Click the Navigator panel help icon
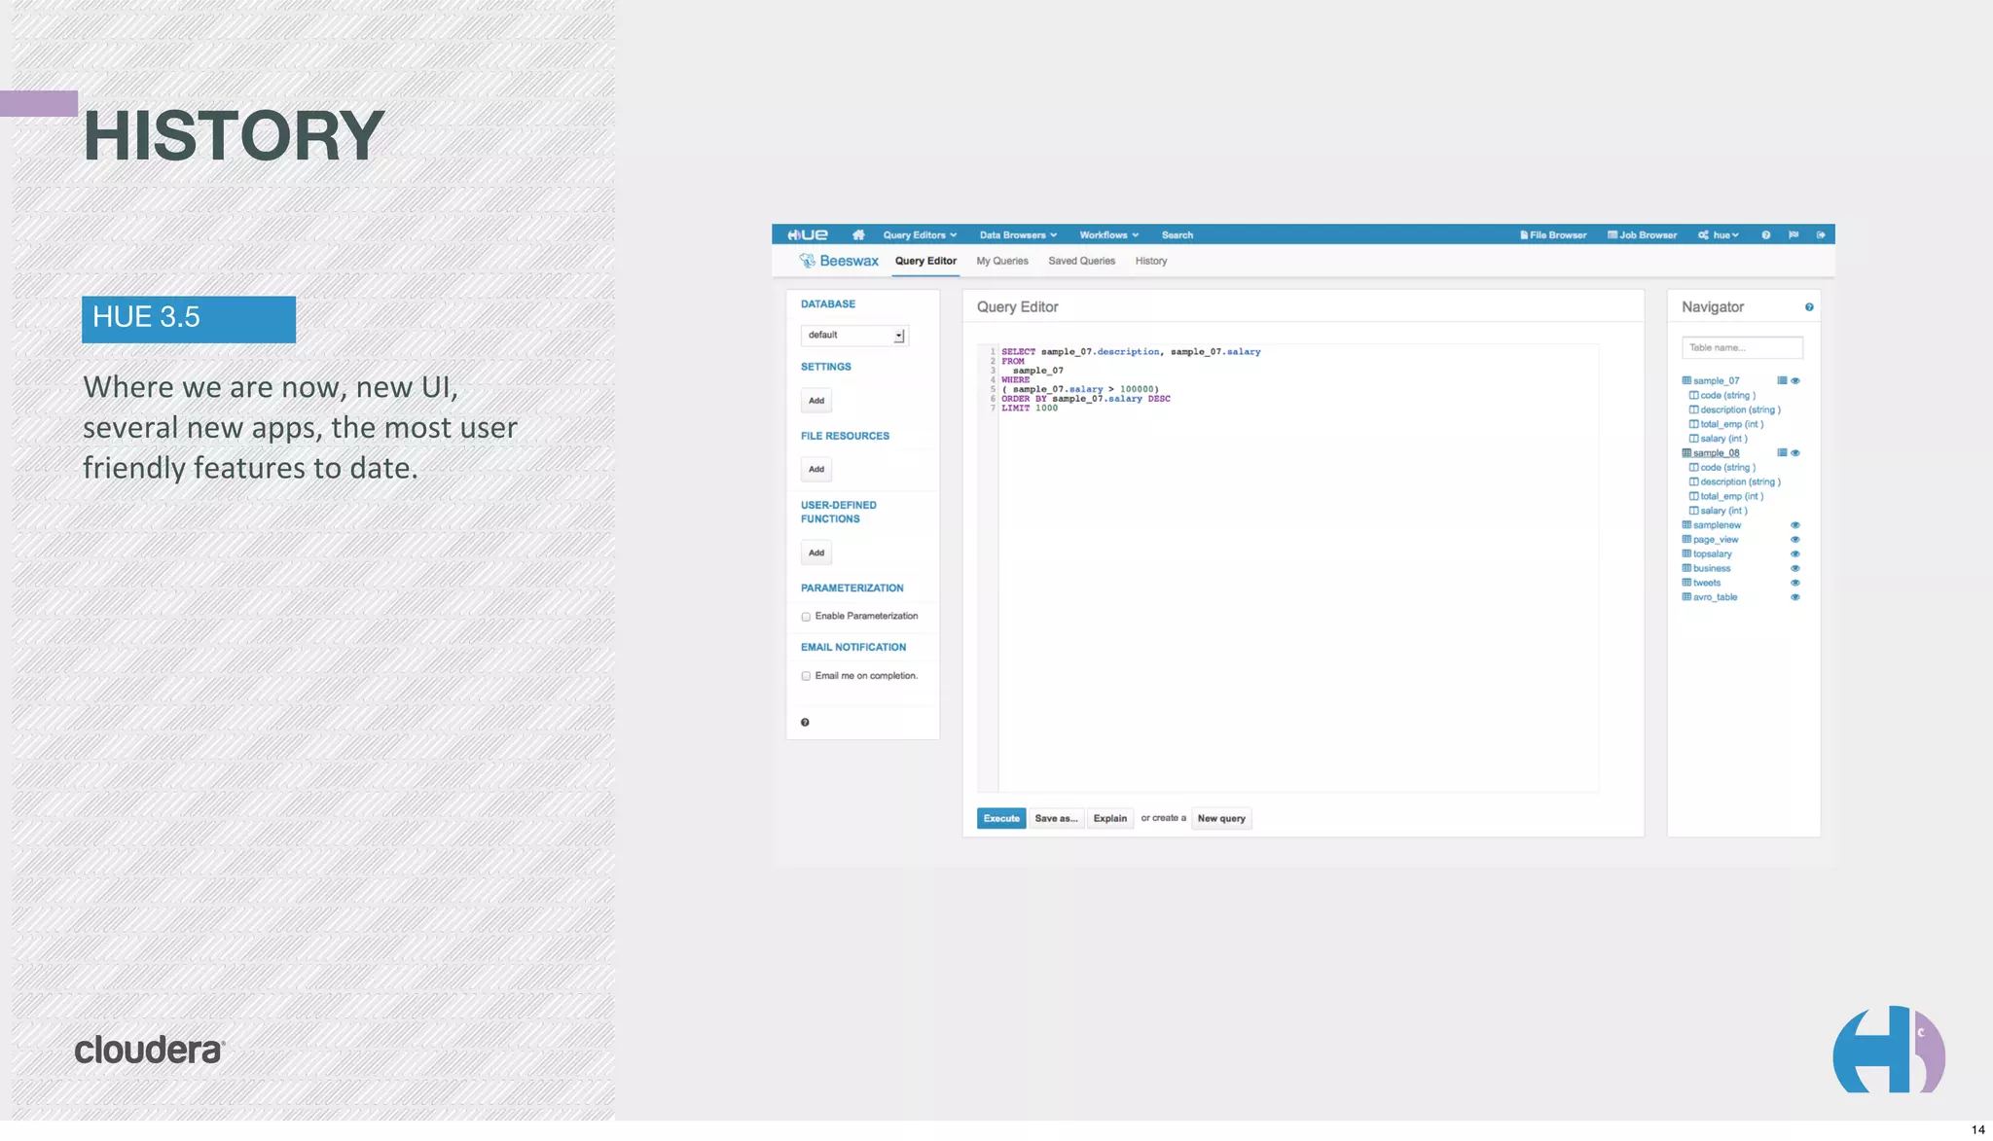The image size is (1993, 1141). pyautogui.click(x=1809, y=307)
